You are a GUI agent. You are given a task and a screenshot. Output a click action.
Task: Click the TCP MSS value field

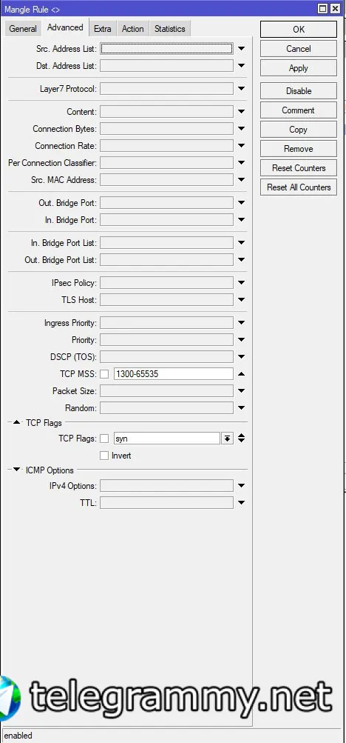pyautogui.click(x=173, y=374)
